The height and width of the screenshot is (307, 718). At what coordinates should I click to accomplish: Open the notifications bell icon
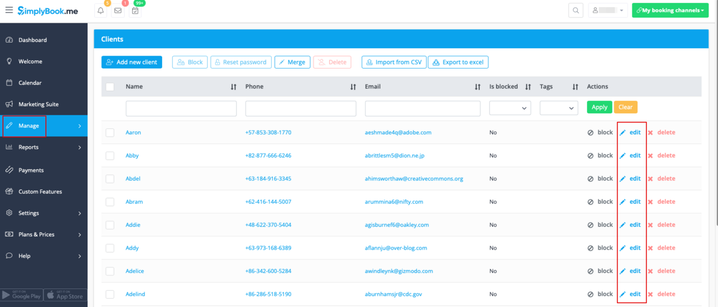pos(101,11)
